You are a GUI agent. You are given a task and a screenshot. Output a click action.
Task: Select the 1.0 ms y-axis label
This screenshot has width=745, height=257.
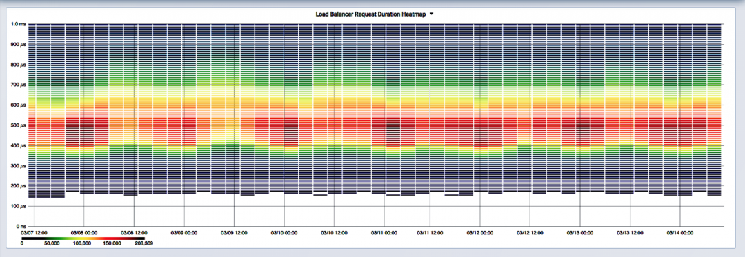[x=19, y=24]
